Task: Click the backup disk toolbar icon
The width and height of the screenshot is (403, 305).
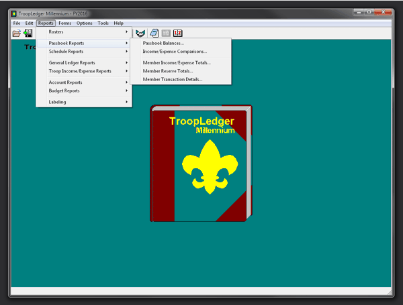Action: [x=28, y=33]
